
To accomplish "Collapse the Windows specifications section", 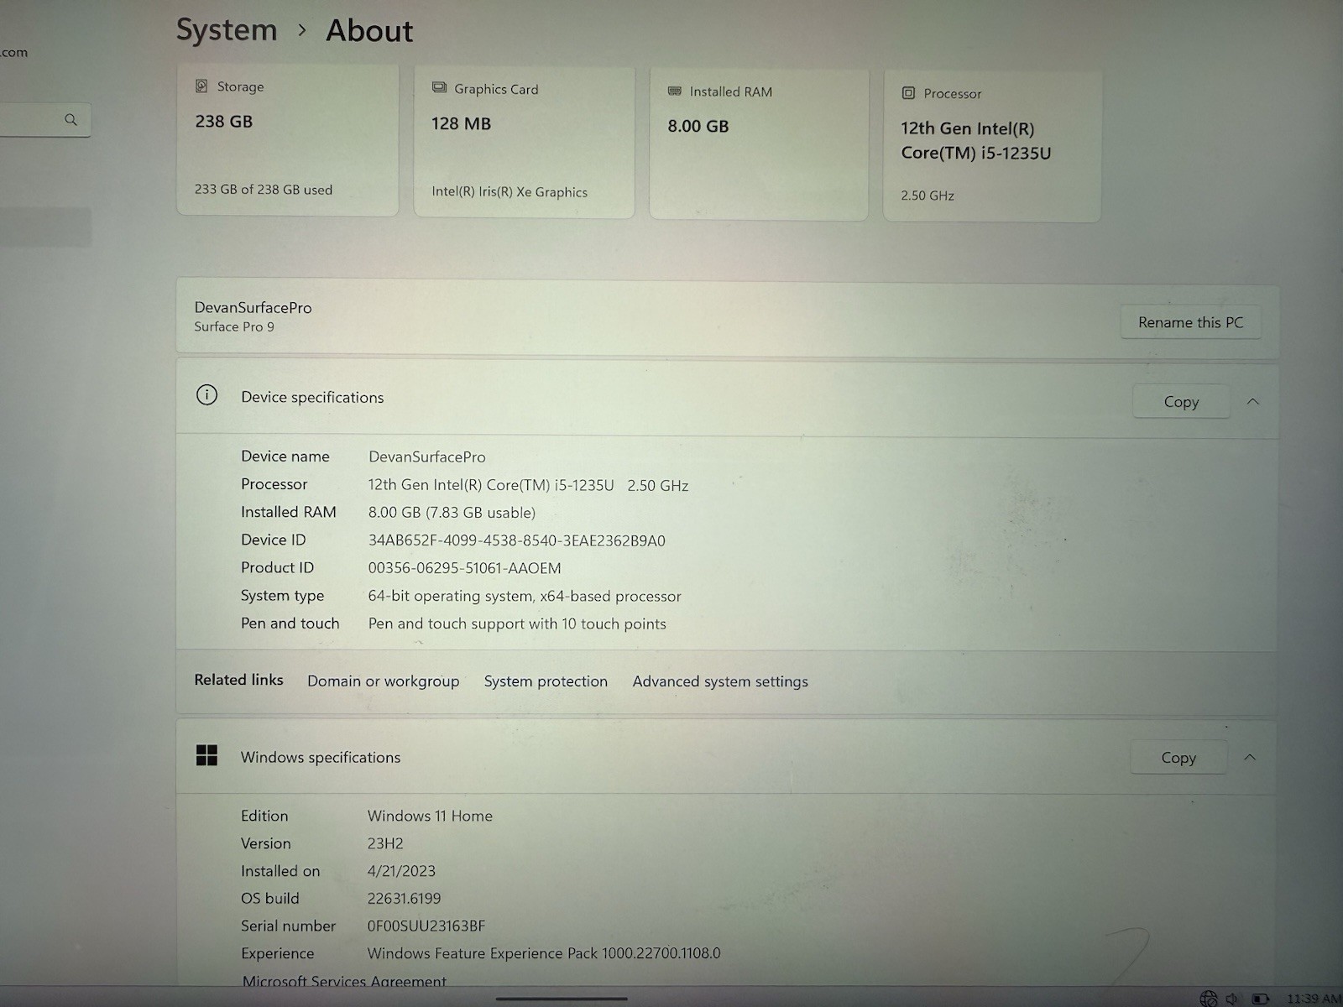I will pyautogui.click(x=1250, y=757).
